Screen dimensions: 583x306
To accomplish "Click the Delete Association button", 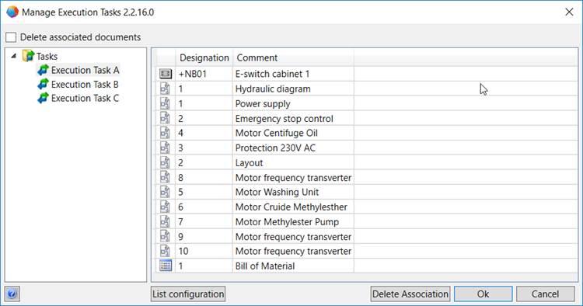I will 410,294.
